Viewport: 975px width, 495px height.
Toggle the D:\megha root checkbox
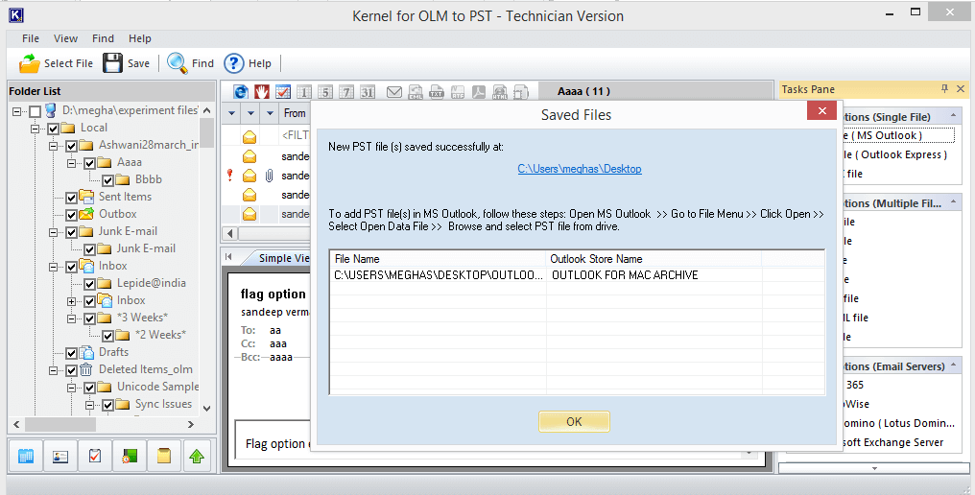point(36,111)
